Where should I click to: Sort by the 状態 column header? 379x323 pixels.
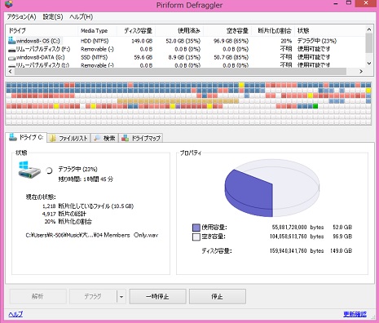(329, 30)
